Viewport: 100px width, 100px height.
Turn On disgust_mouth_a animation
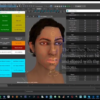click(85, 76)
